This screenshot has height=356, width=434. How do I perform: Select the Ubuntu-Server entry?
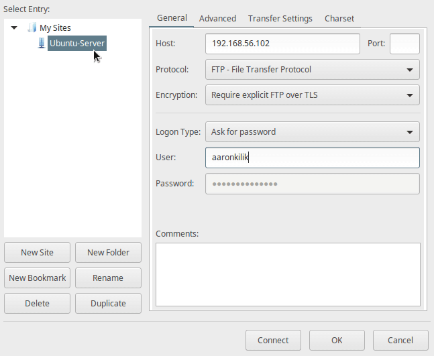[77, 43]
